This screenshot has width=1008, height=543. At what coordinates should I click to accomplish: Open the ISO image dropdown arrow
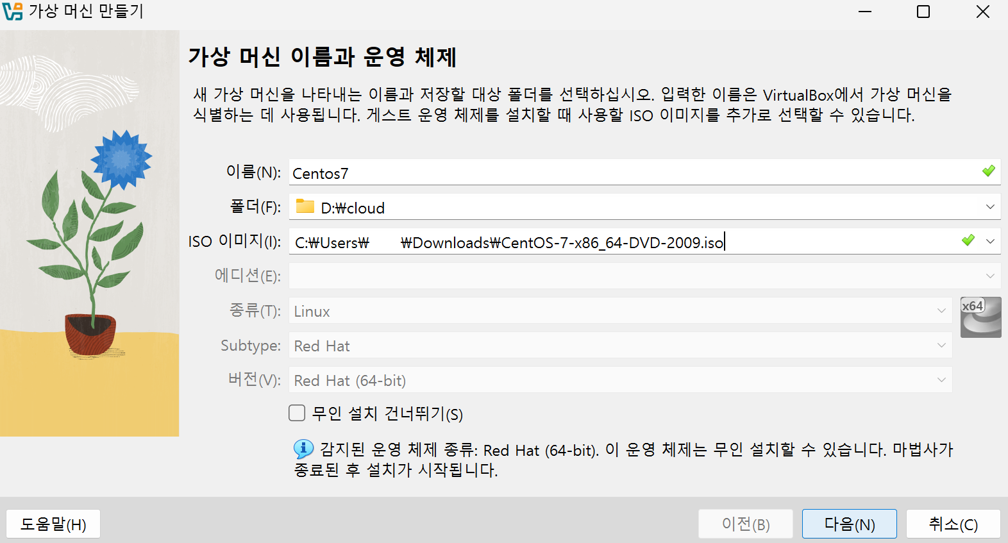(990, 241)
